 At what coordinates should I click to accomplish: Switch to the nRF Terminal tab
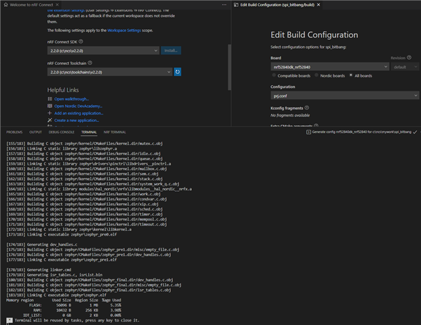[x=115, y=132]
